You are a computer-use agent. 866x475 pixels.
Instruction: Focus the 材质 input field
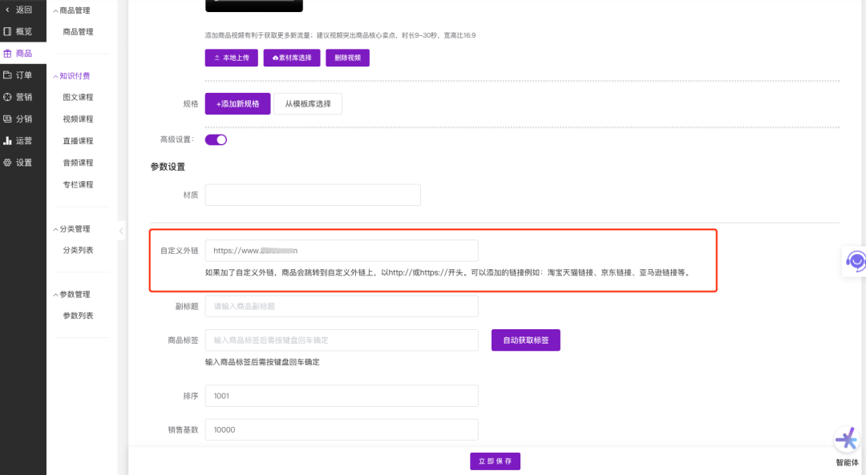tap(313, 195)
